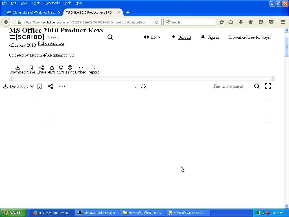Open the Tools menu
This screenshot has height=217, width=289.
tap(68, 3)
